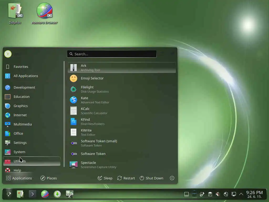Open the Education category
This screenshot has height=202, width=269.
pos(32,97)
